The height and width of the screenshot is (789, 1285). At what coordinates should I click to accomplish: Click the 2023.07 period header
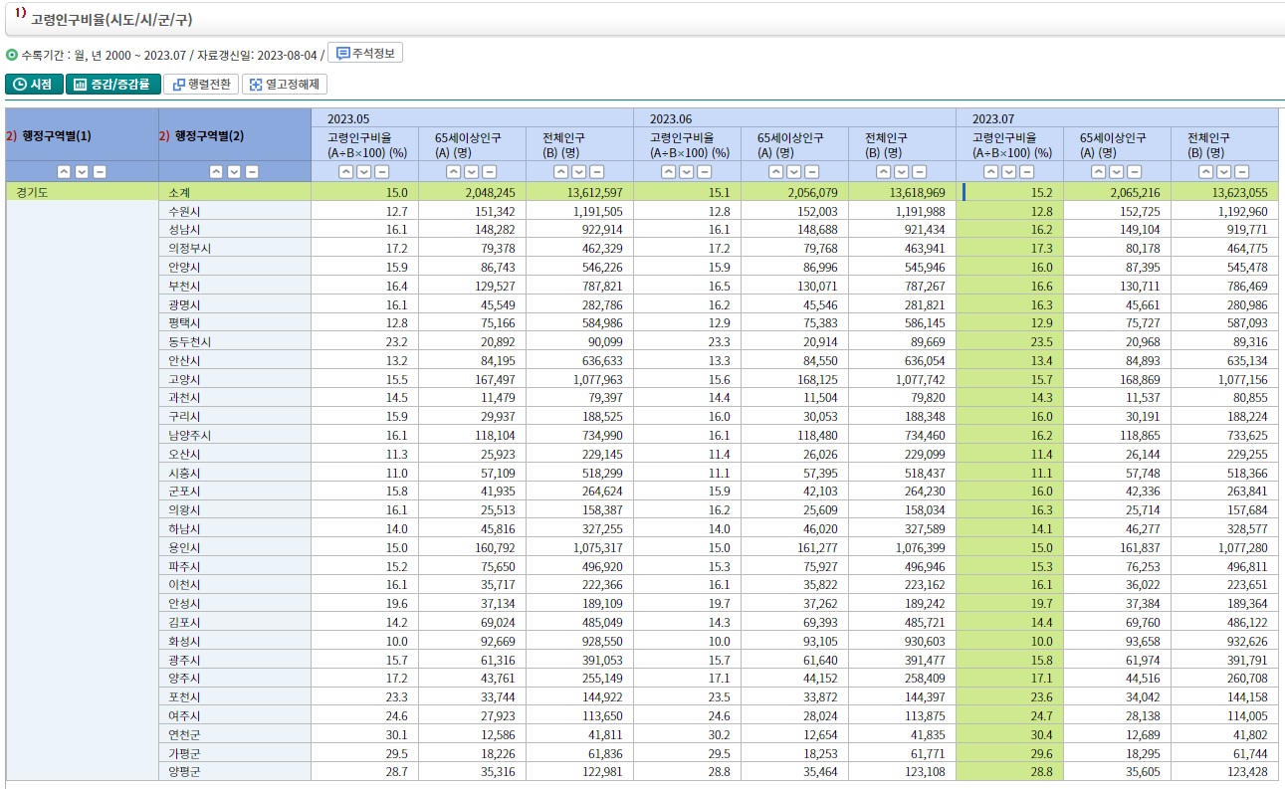pyautogui.click(x=1118, y=118)
